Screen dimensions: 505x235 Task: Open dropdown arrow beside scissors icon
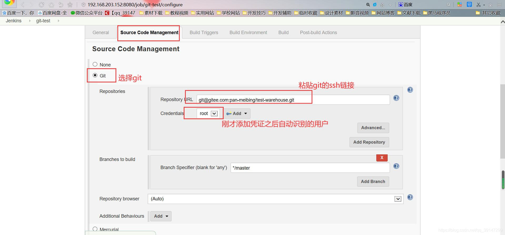[x=484, y=5]
